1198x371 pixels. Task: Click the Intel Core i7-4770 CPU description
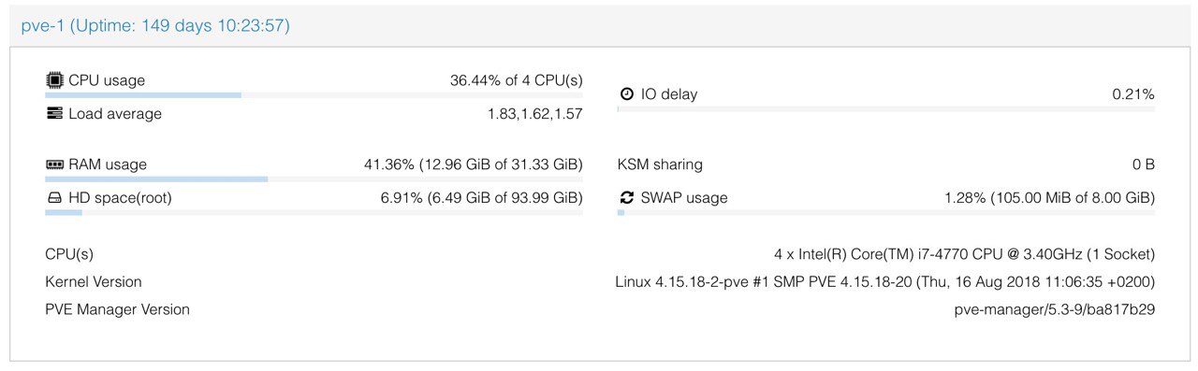[964, 254]
